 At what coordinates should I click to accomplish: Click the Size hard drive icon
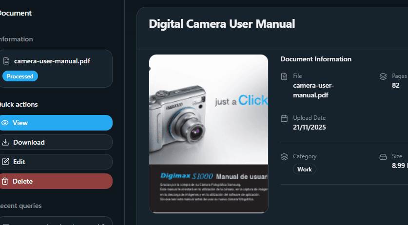click(383, 157)
